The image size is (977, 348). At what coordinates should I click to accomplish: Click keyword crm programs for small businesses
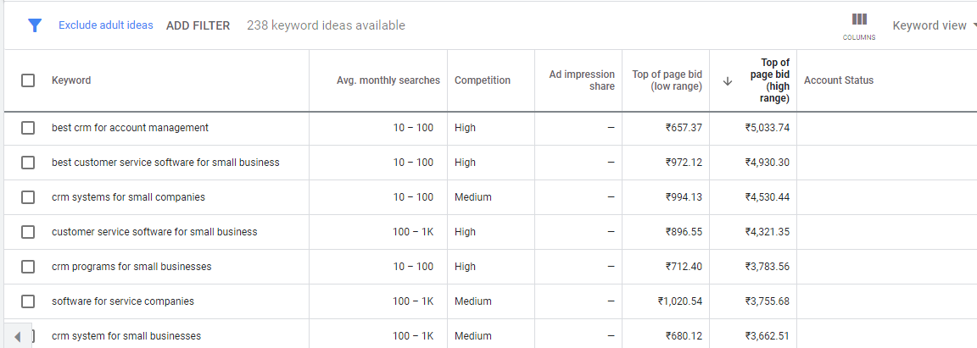coord(131,267)
